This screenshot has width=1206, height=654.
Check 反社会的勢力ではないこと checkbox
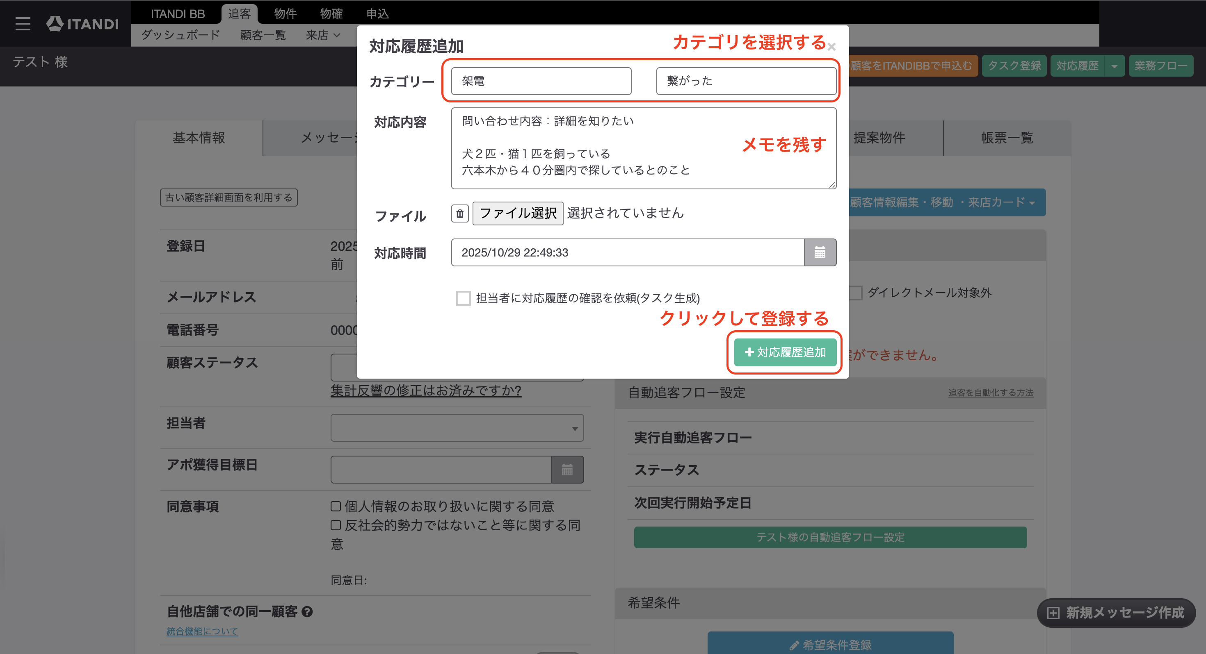click(336, 525)
